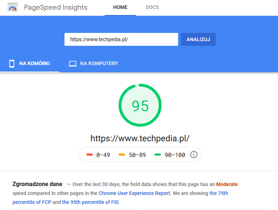
Task: Click the mobile phone icon
Action: 12,64
